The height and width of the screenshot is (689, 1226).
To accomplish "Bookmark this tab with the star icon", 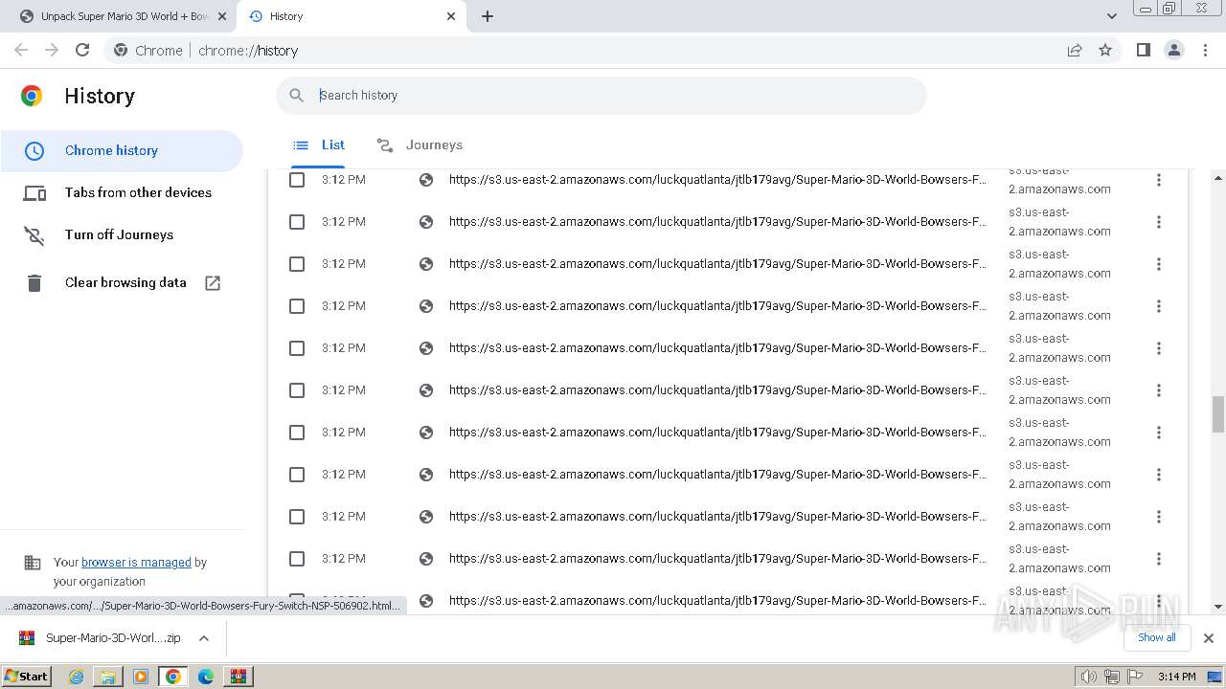I will 1105,51.
